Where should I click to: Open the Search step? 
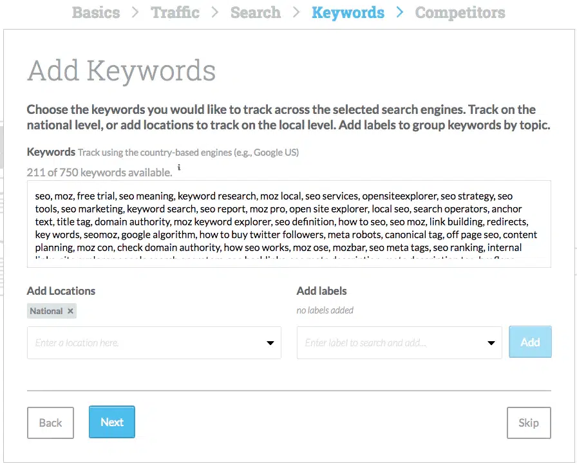pyautogui.click(x=255, y=12)
